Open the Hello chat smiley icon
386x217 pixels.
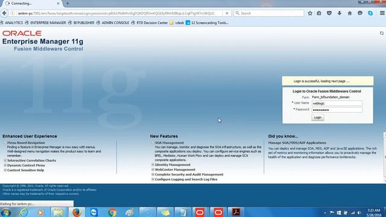pyautogui.click(x=360, y=13)
